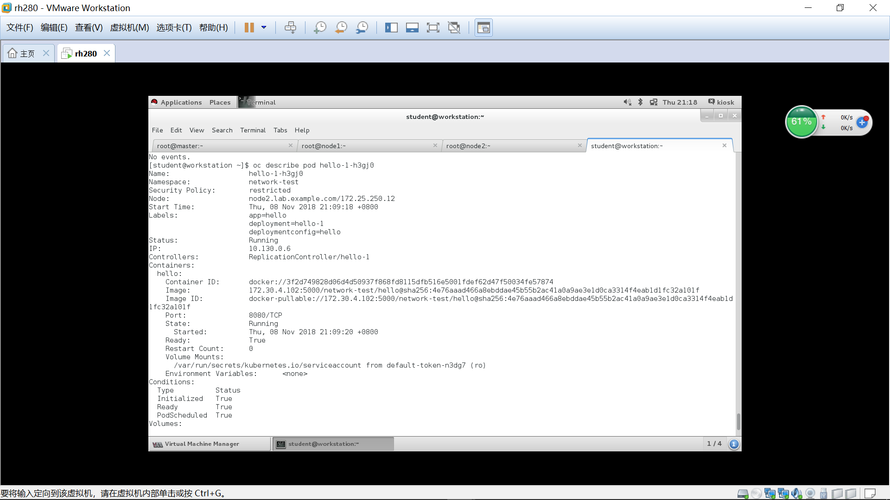Open the power options dropdown arrow
This screenshot has width=890, height=500.
click(264, 28)
